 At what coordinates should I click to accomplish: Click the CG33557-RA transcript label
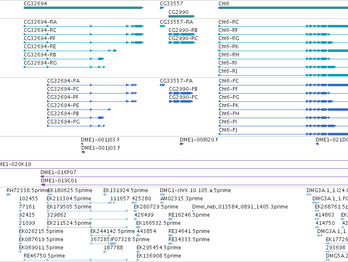coord(176,22)
